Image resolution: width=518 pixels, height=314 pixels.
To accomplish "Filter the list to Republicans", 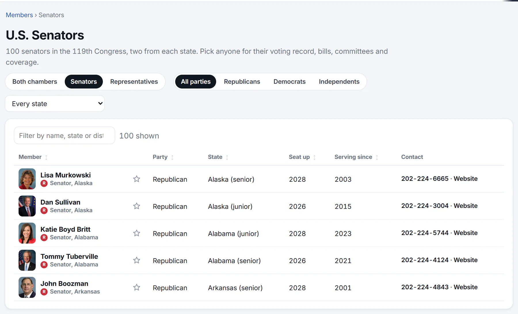I will click(242, 82).
